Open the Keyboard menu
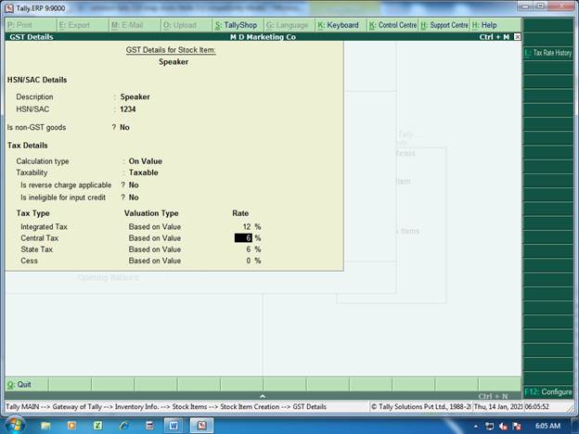Viewport: 579px width, 434px height. (339, 25)
